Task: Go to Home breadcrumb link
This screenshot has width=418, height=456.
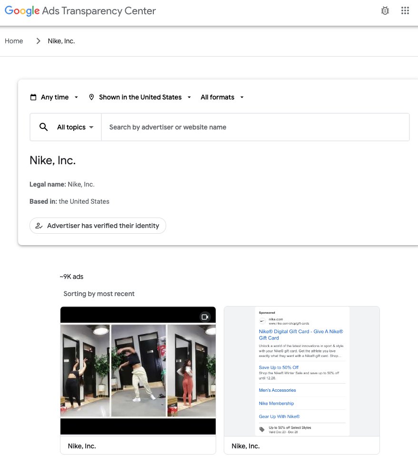Action: click(x=14, y=41)
